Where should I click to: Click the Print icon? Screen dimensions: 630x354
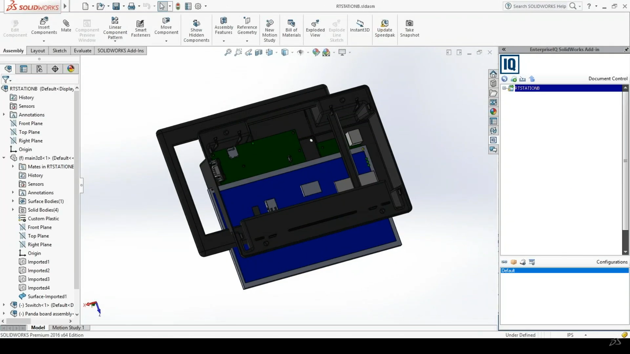click(132, 6)
